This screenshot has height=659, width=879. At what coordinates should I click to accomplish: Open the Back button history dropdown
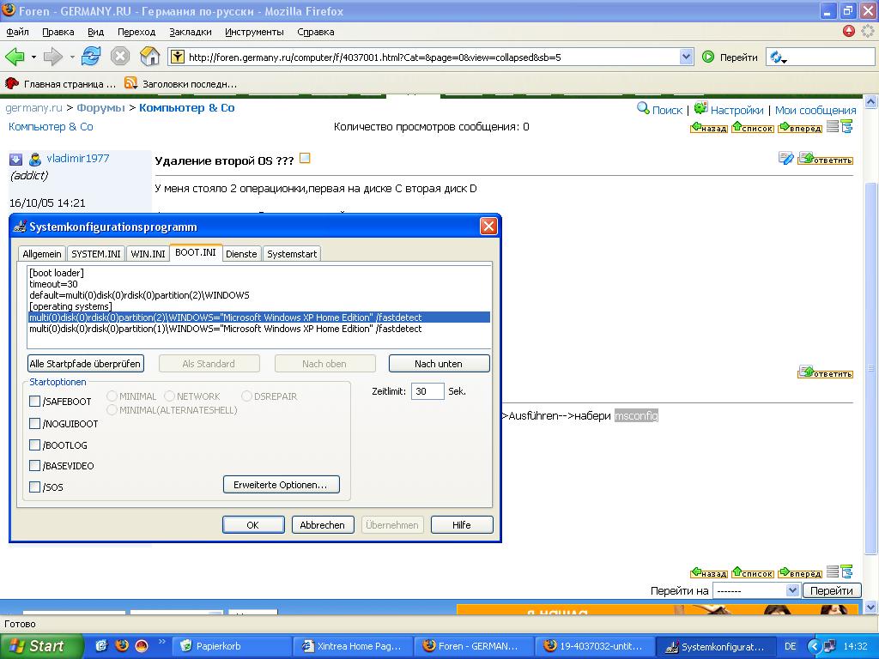(33, 57)
